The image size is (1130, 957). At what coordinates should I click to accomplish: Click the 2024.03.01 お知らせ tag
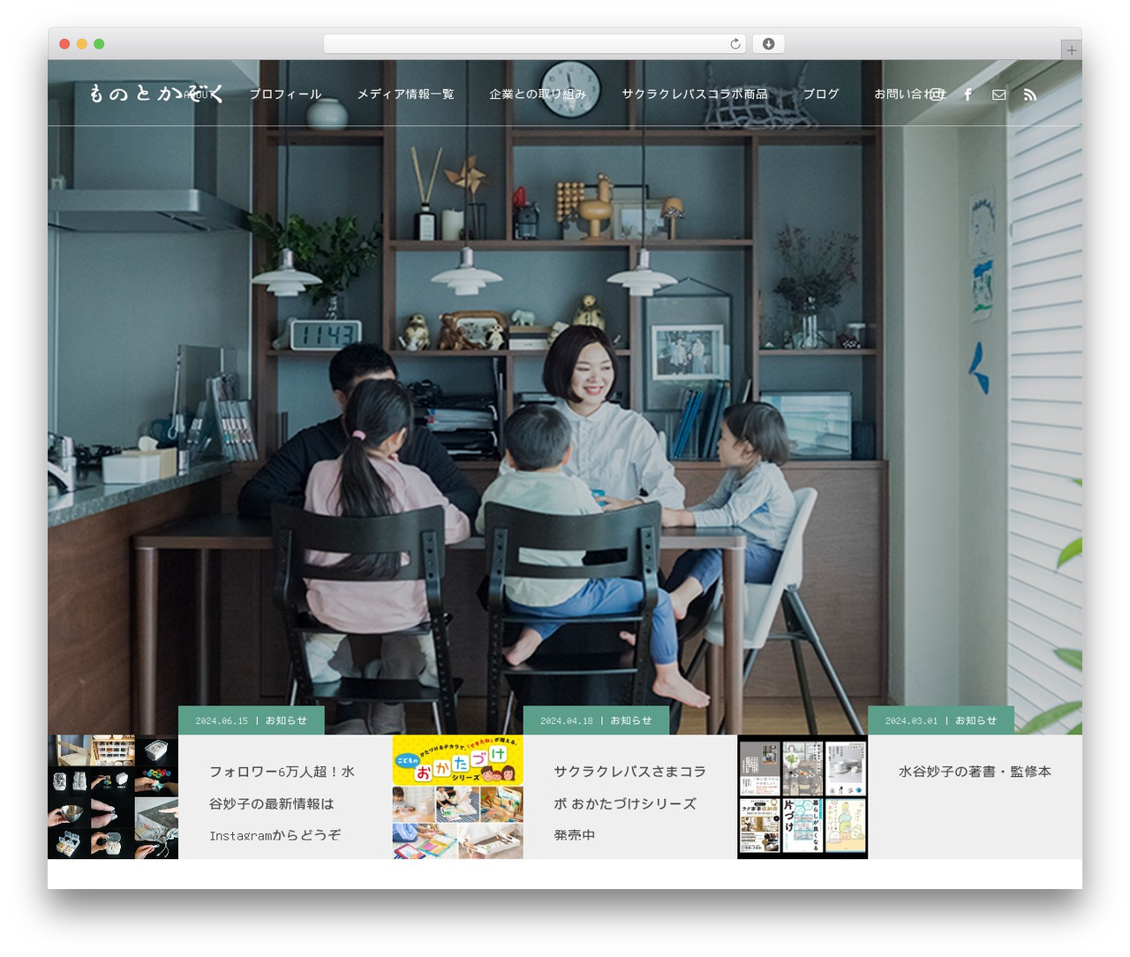(941, 720)
